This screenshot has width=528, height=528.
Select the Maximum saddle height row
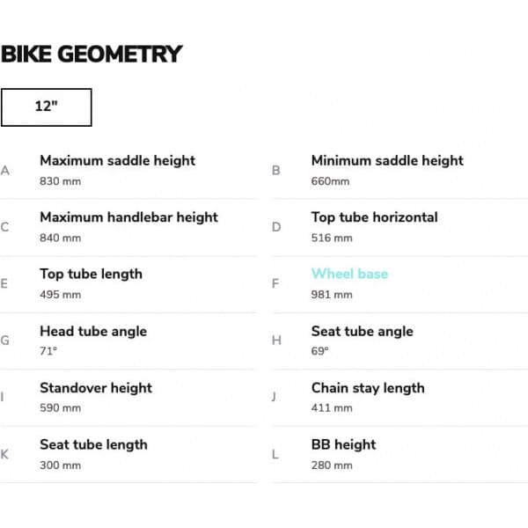(128, 171)
